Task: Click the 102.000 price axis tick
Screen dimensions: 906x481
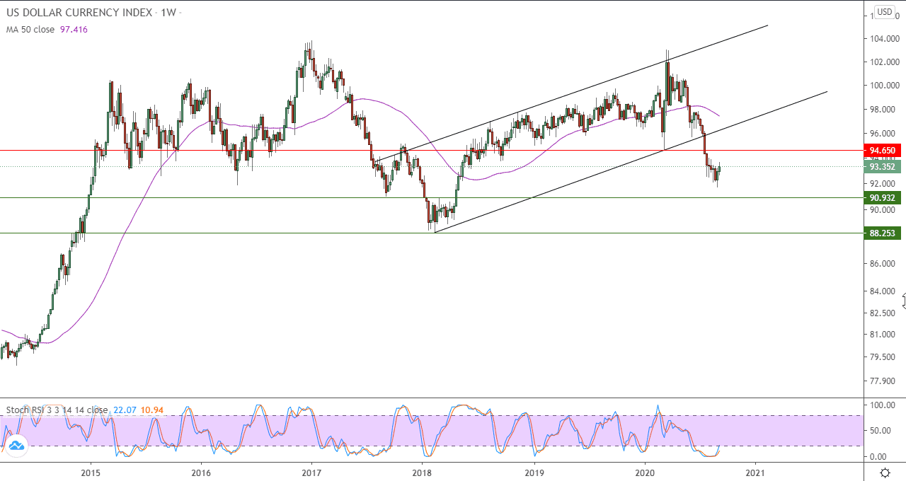Action: [885, 62]
